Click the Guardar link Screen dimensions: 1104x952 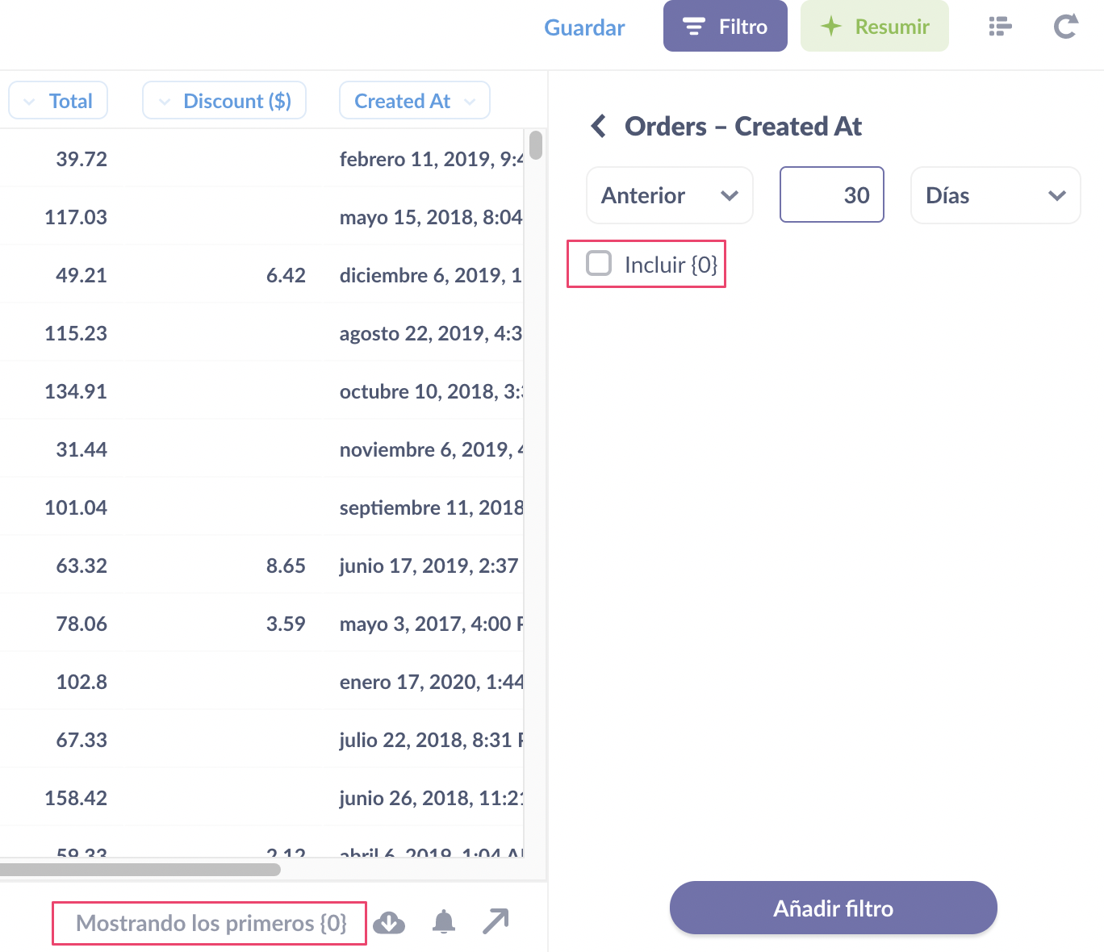pos(584,27)
